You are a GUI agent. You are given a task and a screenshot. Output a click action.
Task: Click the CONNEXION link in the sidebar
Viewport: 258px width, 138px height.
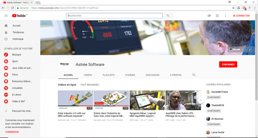tap(12, 132)
